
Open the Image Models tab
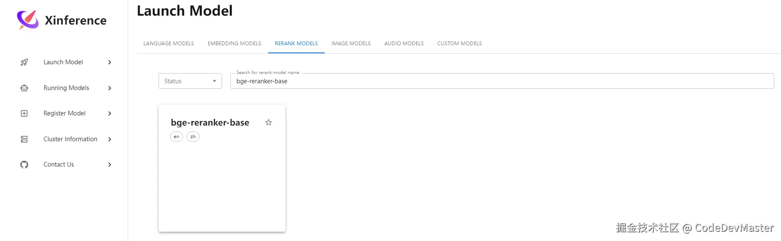(x=351, y=44)
